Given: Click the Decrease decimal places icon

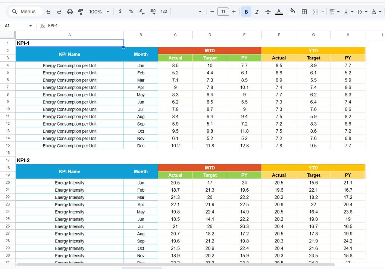Looking at the screenshot, I should [142, 12].
